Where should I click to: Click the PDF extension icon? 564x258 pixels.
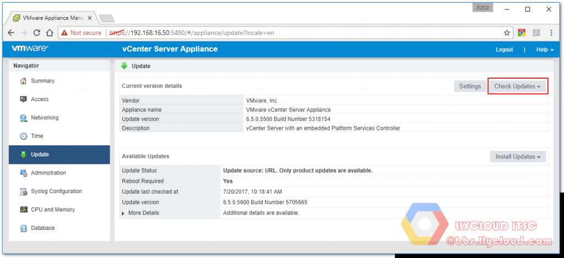(536, 32)
